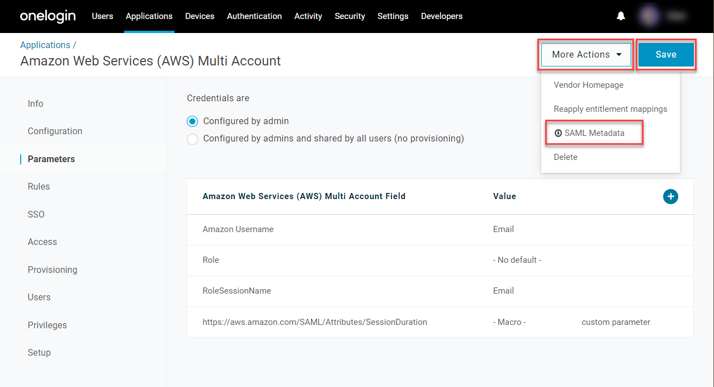Go to the Provisioning sidebar tab

tap(53, 270)
